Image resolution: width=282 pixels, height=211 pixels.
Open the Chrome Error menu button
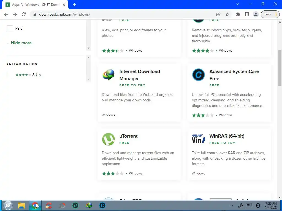click(270, 14)
